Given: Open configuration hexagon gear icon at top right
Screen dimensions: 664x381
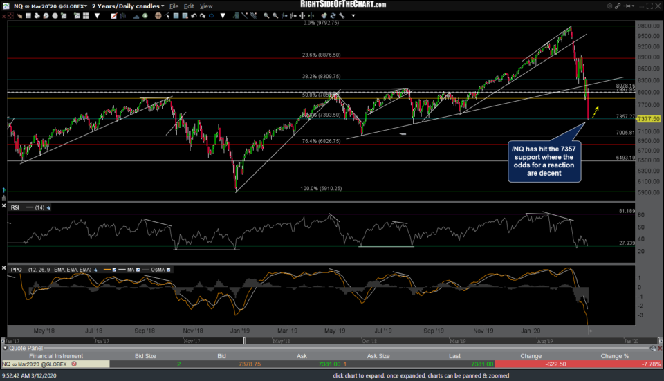Looking at the screenshot, I should click(x=610, y=6).
